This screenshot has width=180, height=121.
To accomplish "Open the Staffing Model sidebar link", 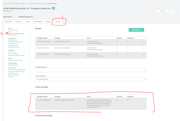I will (13, 40).
